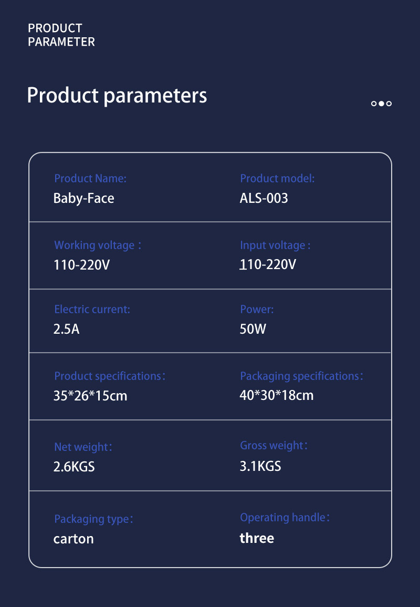Click the first hollow carousel dot
The height and width of the screenshot is (607, 420).
pyautogui.click(x=374, y=104)
